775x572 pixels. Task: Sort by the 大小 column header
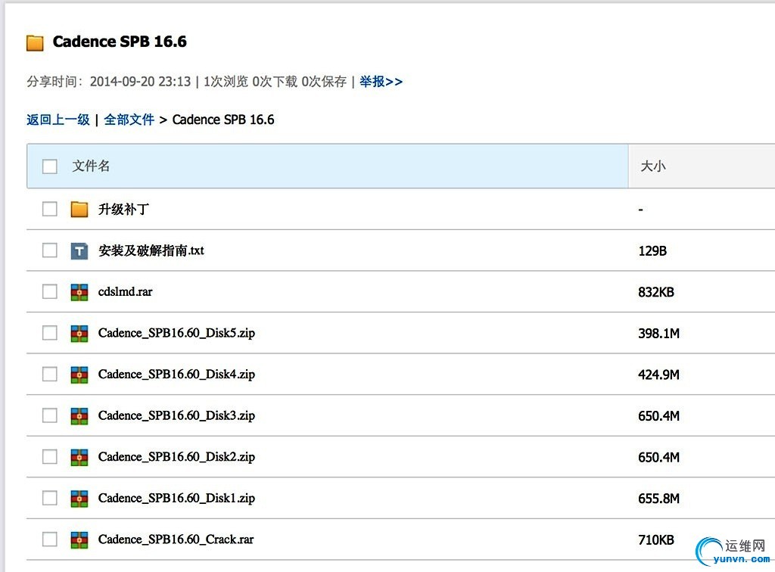point(653,166)
